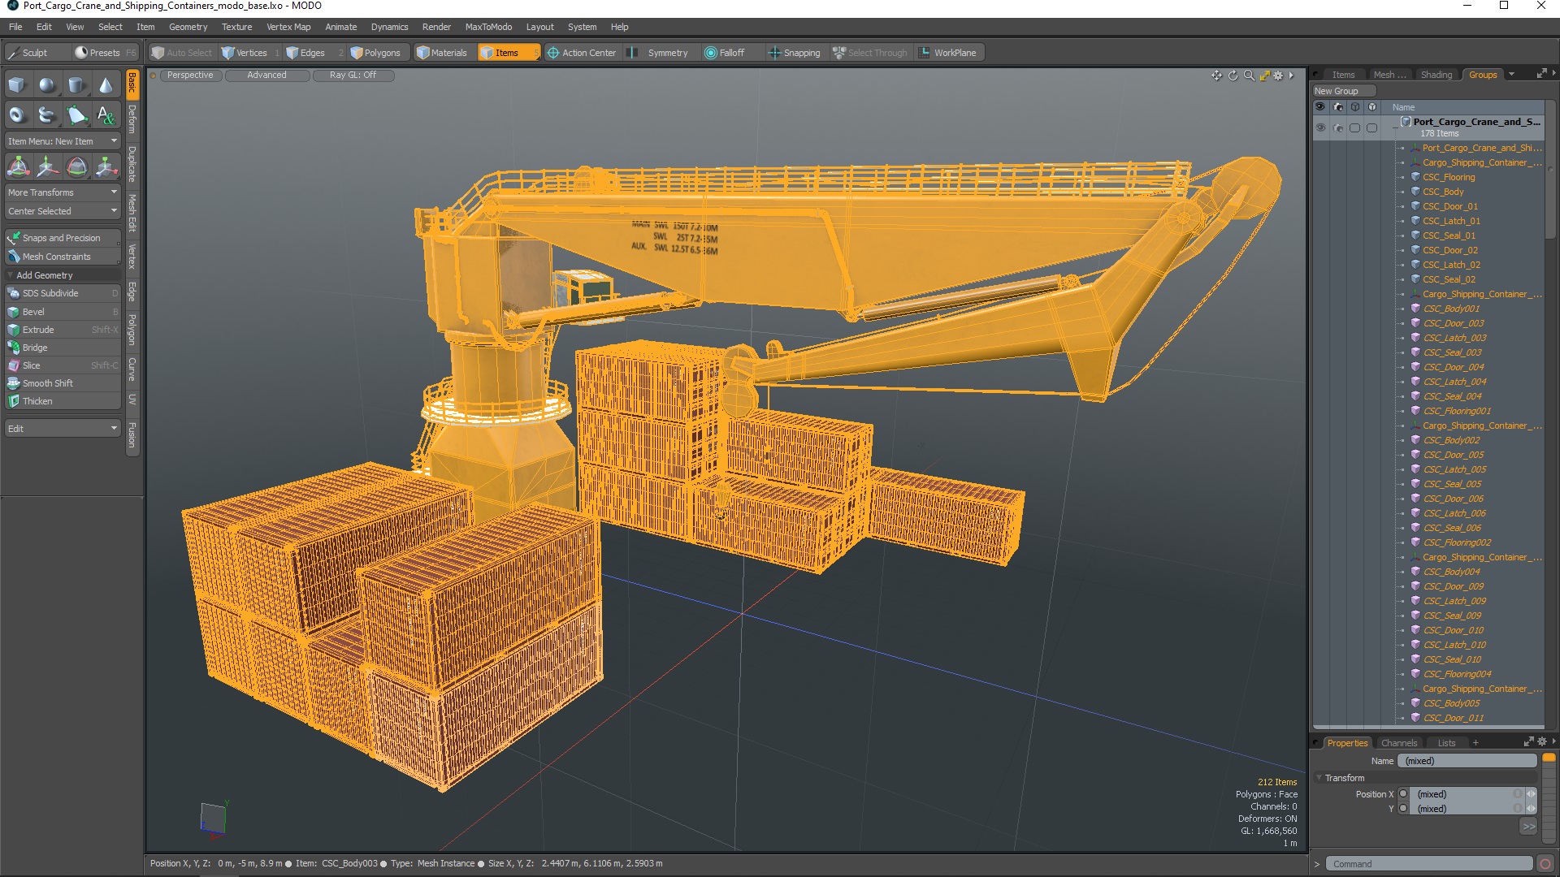Open the Edit dropdown in tool panel
Screen dimensions: 1560x877
63,429
